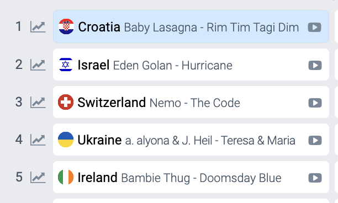The image size is (338, 203).
Task: Play the video for Nemo's The Code
Action: (x=315, y=103)
